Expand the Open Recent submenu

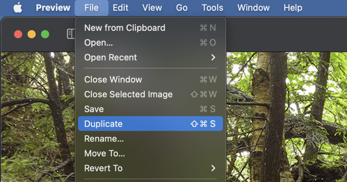coord(150,57)
